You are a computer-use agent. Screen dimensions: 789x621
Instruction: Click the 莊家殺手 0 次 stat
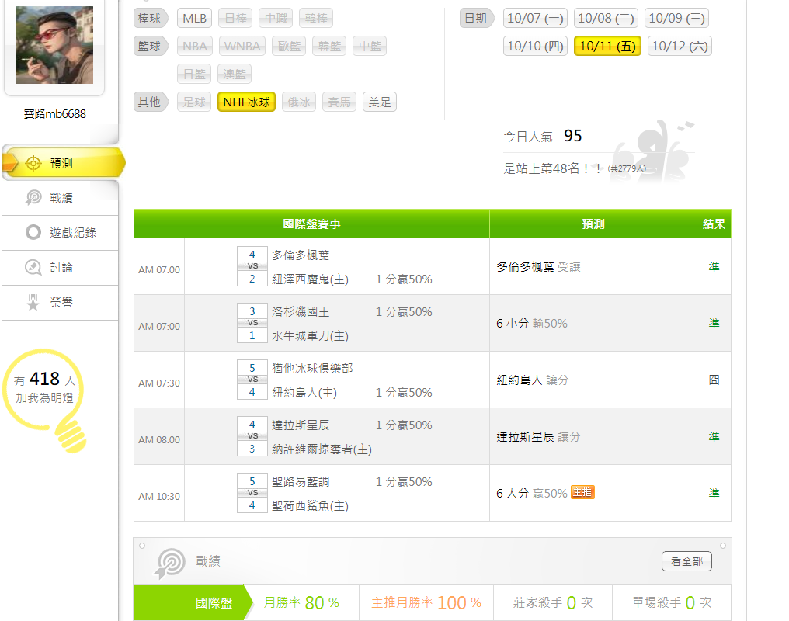pyautogui.click(x=553, y=602)
